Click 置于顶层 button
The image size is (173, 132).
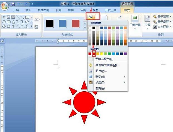click(x=161, y=17)
